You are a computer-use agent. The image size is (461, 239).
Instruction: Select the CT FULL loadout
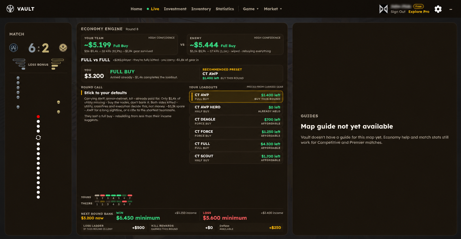pyautogui.click(x=236, y=146)
